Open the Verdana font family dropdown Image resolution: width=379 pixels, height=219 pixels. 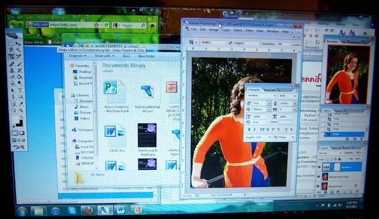pyautogui.click(x=262, y=96)
